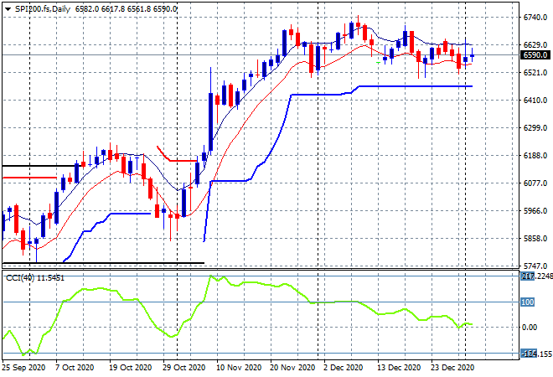
Task: Click the 6629.0 price axis label
Action: [535, 44]
